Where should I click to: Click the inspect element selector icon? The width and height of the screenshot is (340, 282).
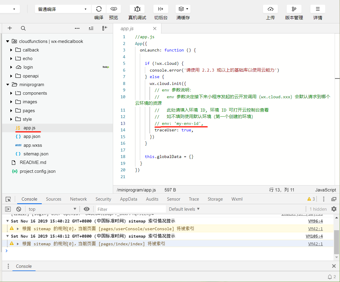click(x=8, y=199)
